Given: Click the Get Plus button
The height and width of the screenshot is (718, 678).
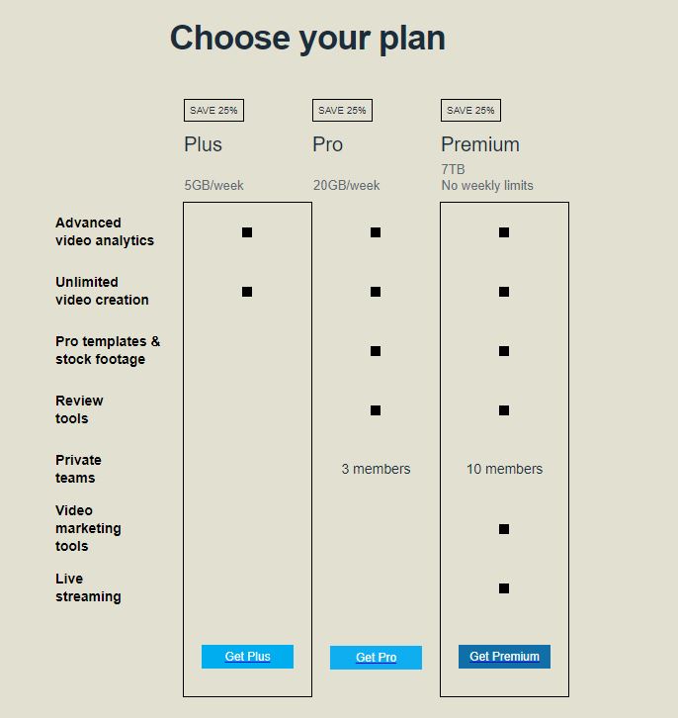Looking at the screenshot, I should (x=247, y=657).
